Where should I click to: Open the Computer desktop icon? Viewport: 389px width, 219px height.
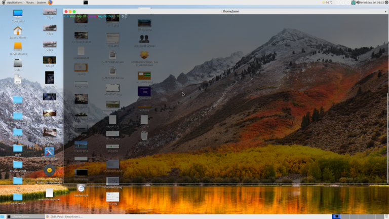18,14
